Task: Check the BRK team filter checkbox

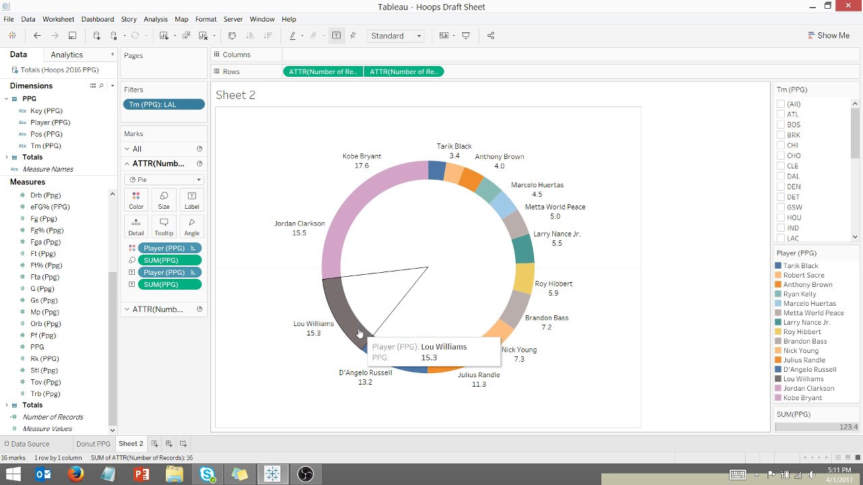Action: pyautogui.click(x=781, y=135)
